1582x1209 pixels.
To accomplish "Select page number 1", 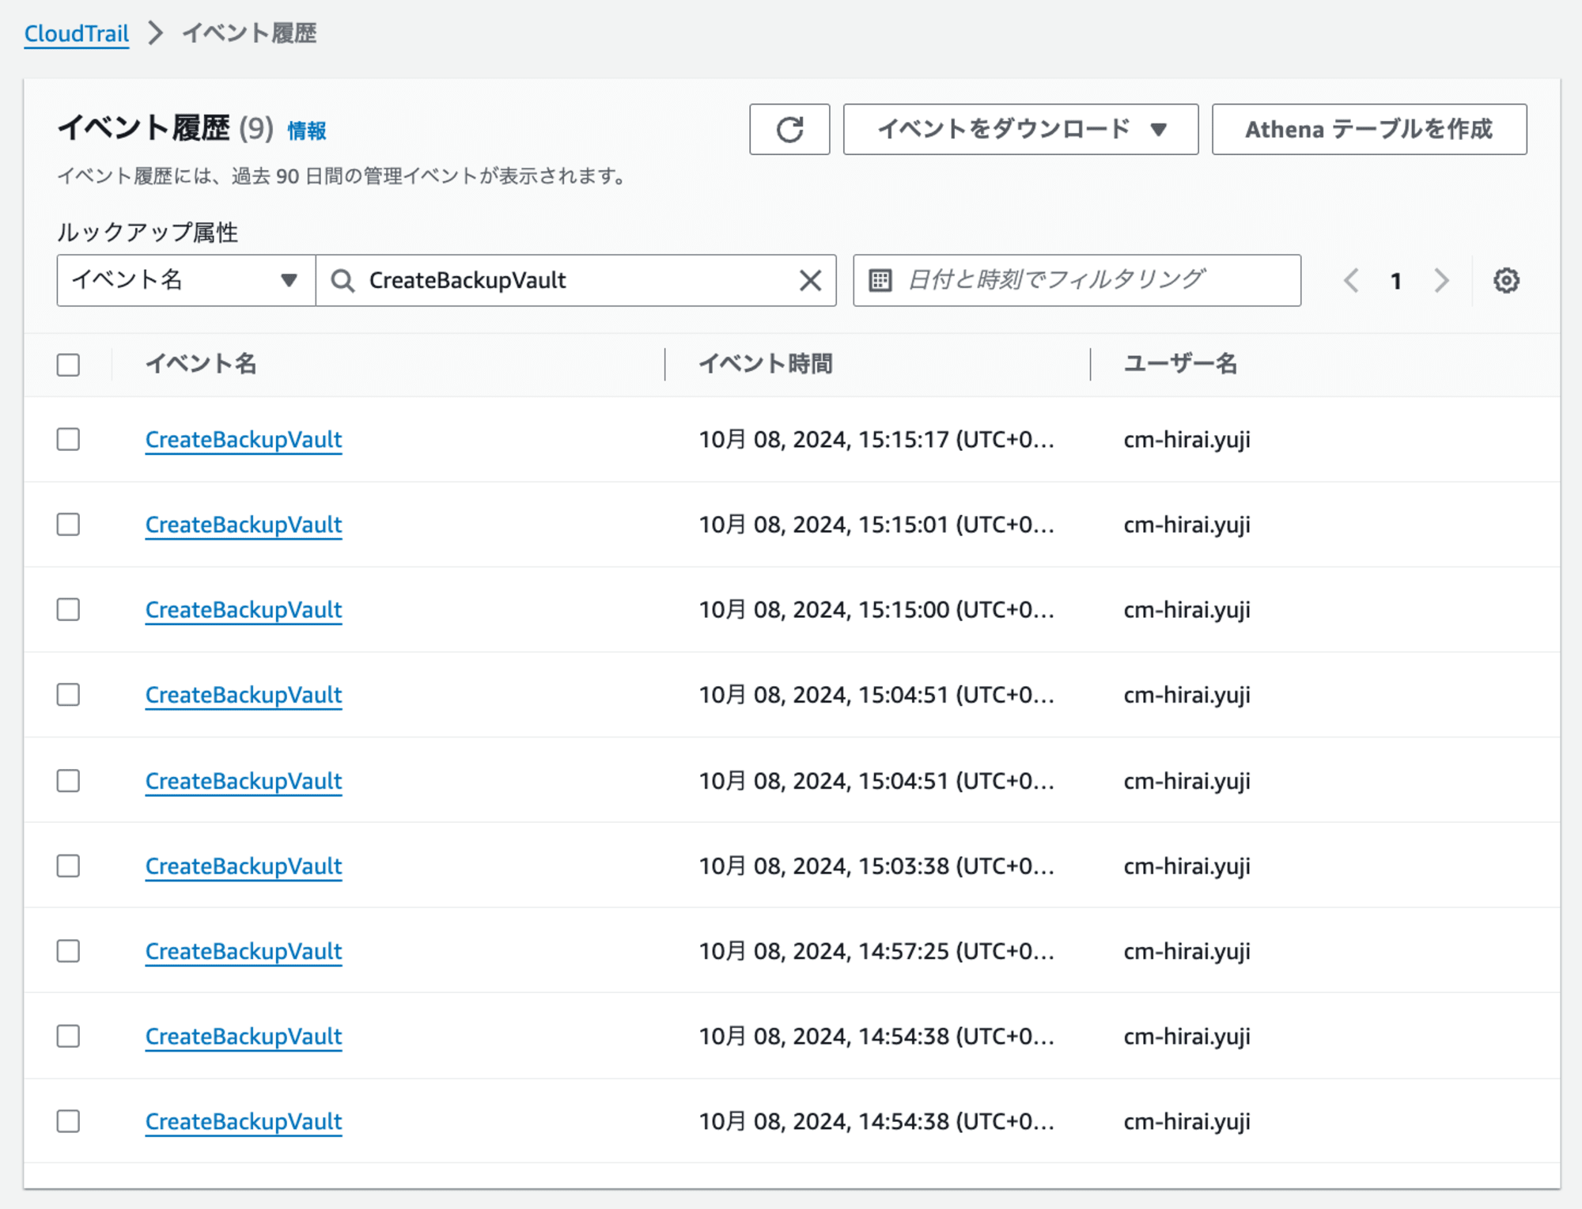I will click(1396, 281).
